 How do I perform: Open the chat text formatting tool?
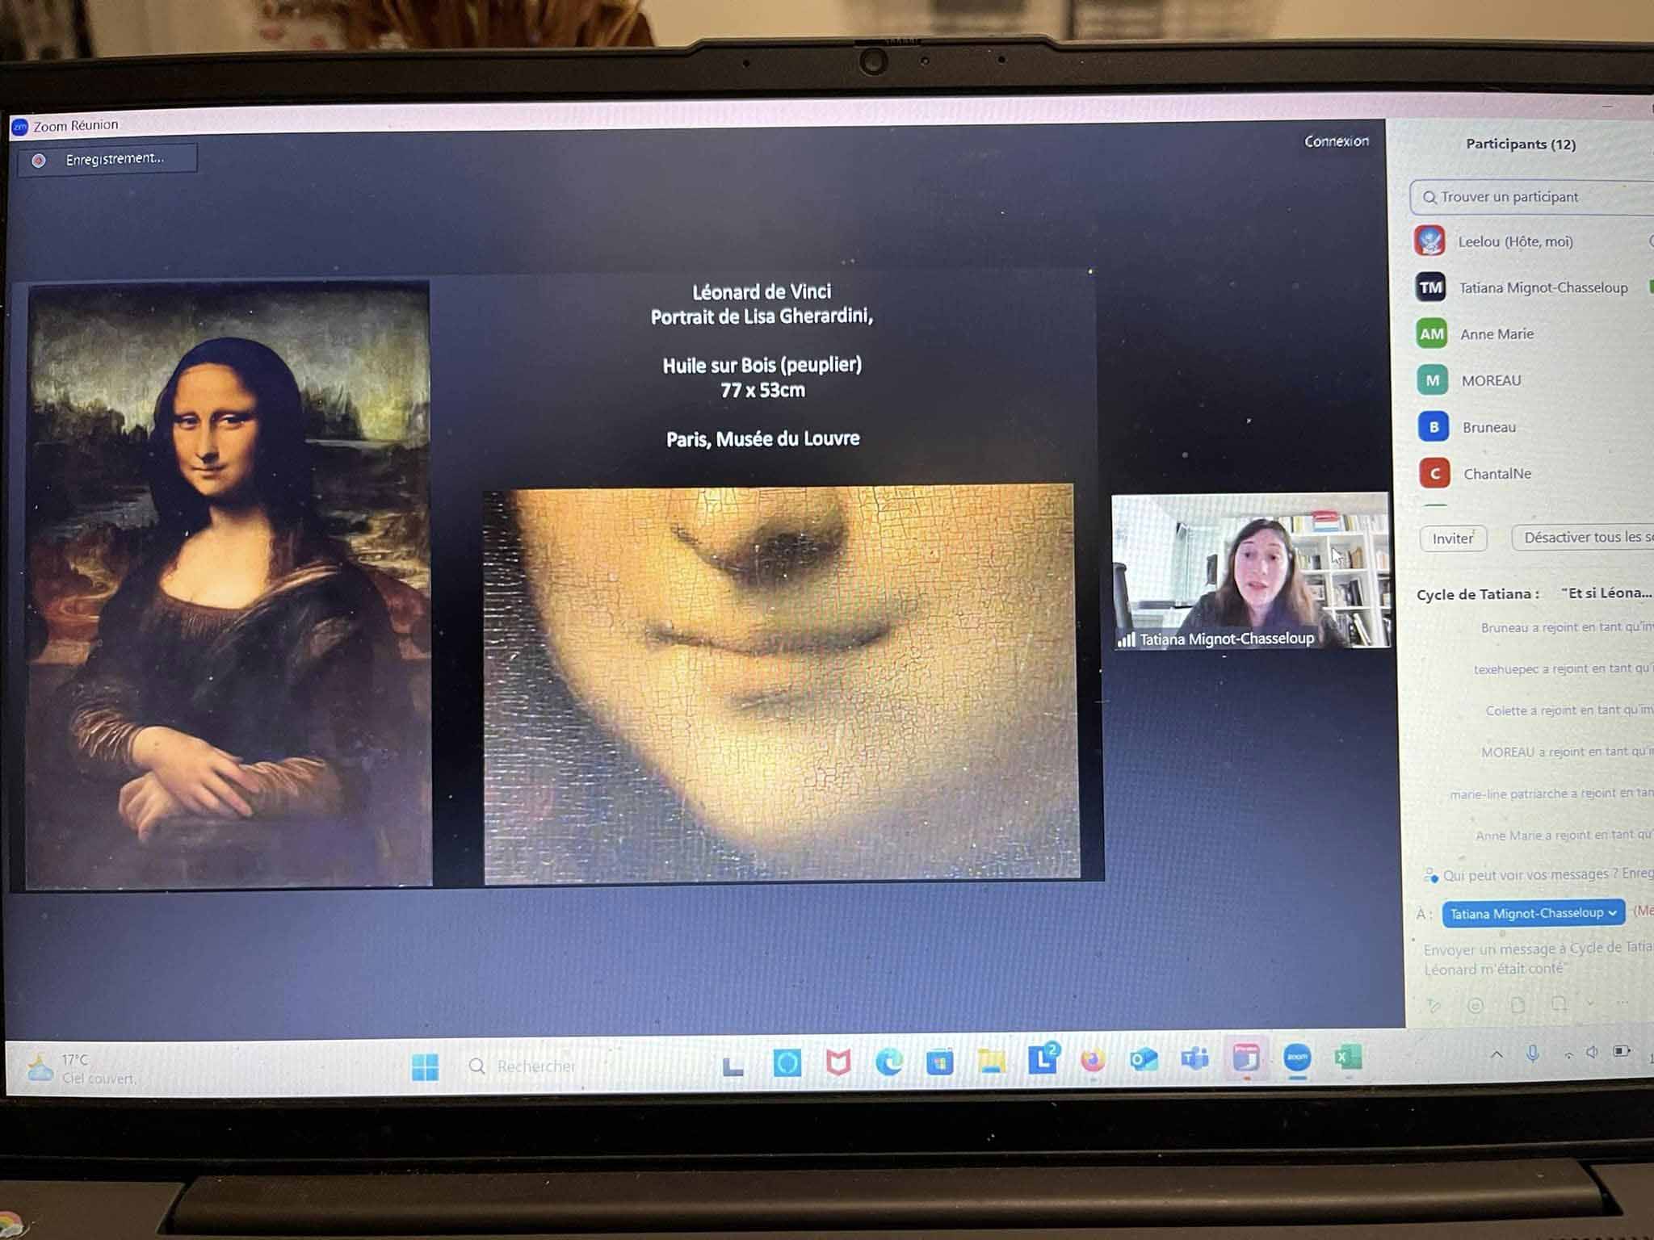click(x=1434, y=1005)
